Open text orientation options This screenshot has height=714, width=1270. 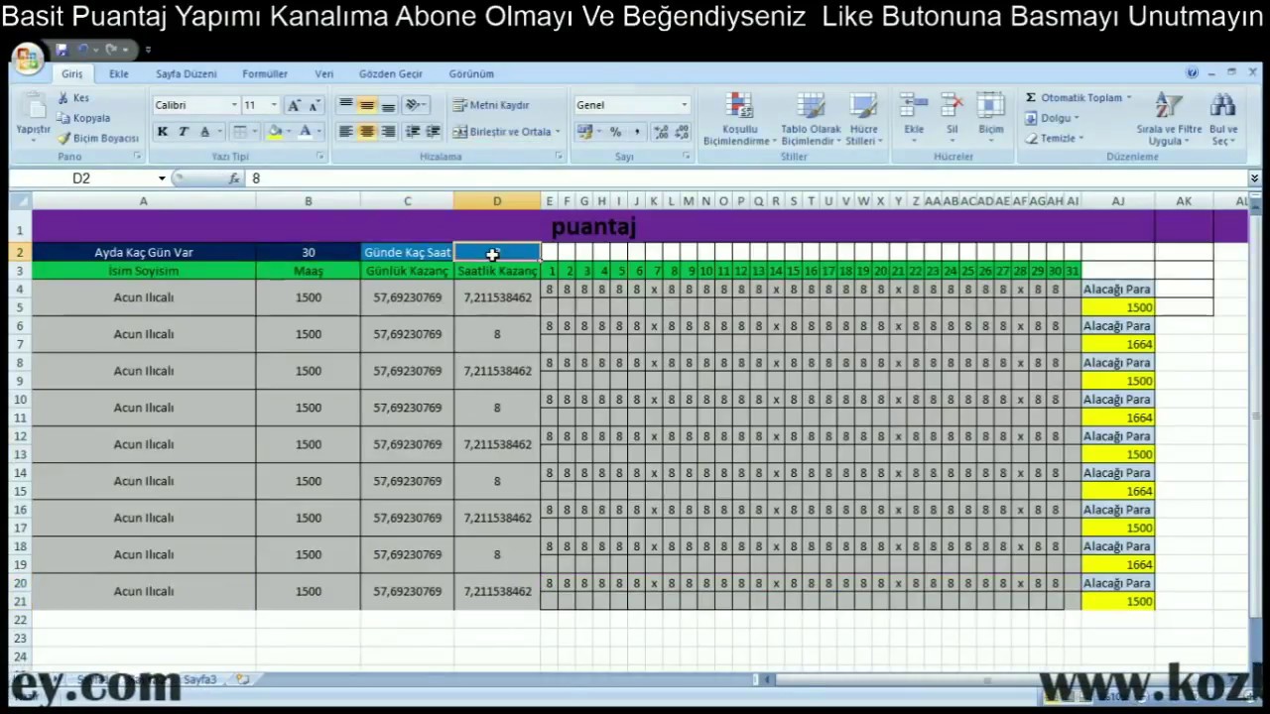click(x=416, y=105)
